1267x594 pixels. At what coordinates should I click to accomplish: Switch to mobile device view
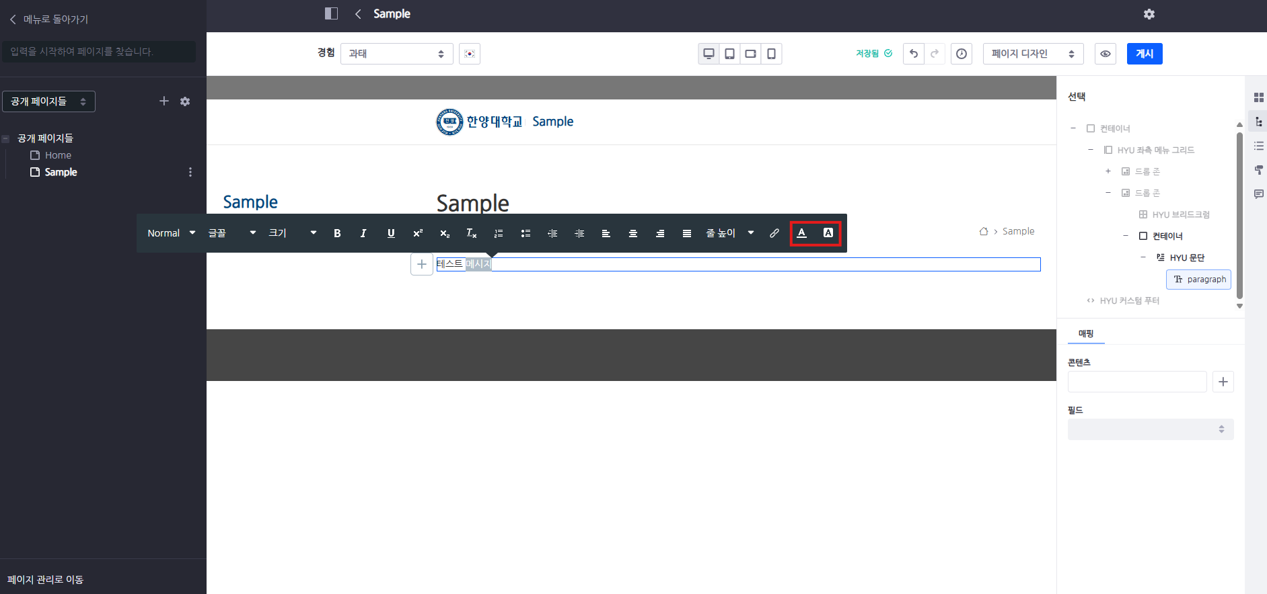tap(772, 54)
